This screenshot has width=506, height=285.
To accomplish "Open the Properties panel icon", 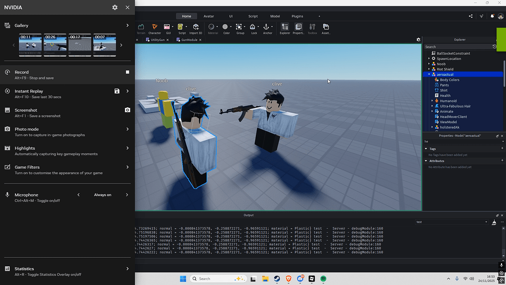I will 299,27.
